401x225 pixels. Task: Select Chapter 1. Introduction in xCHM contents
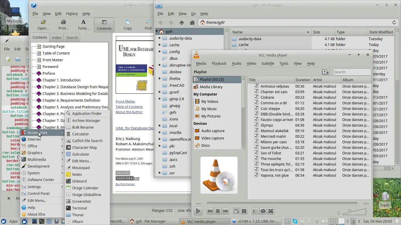point(61,80)
